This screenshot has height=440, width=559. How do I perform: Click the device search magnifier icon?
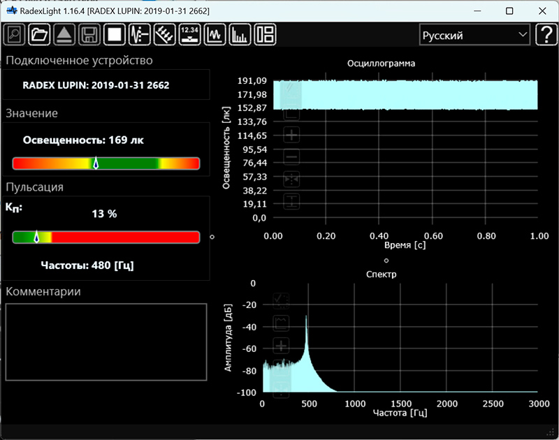[15, 34]
